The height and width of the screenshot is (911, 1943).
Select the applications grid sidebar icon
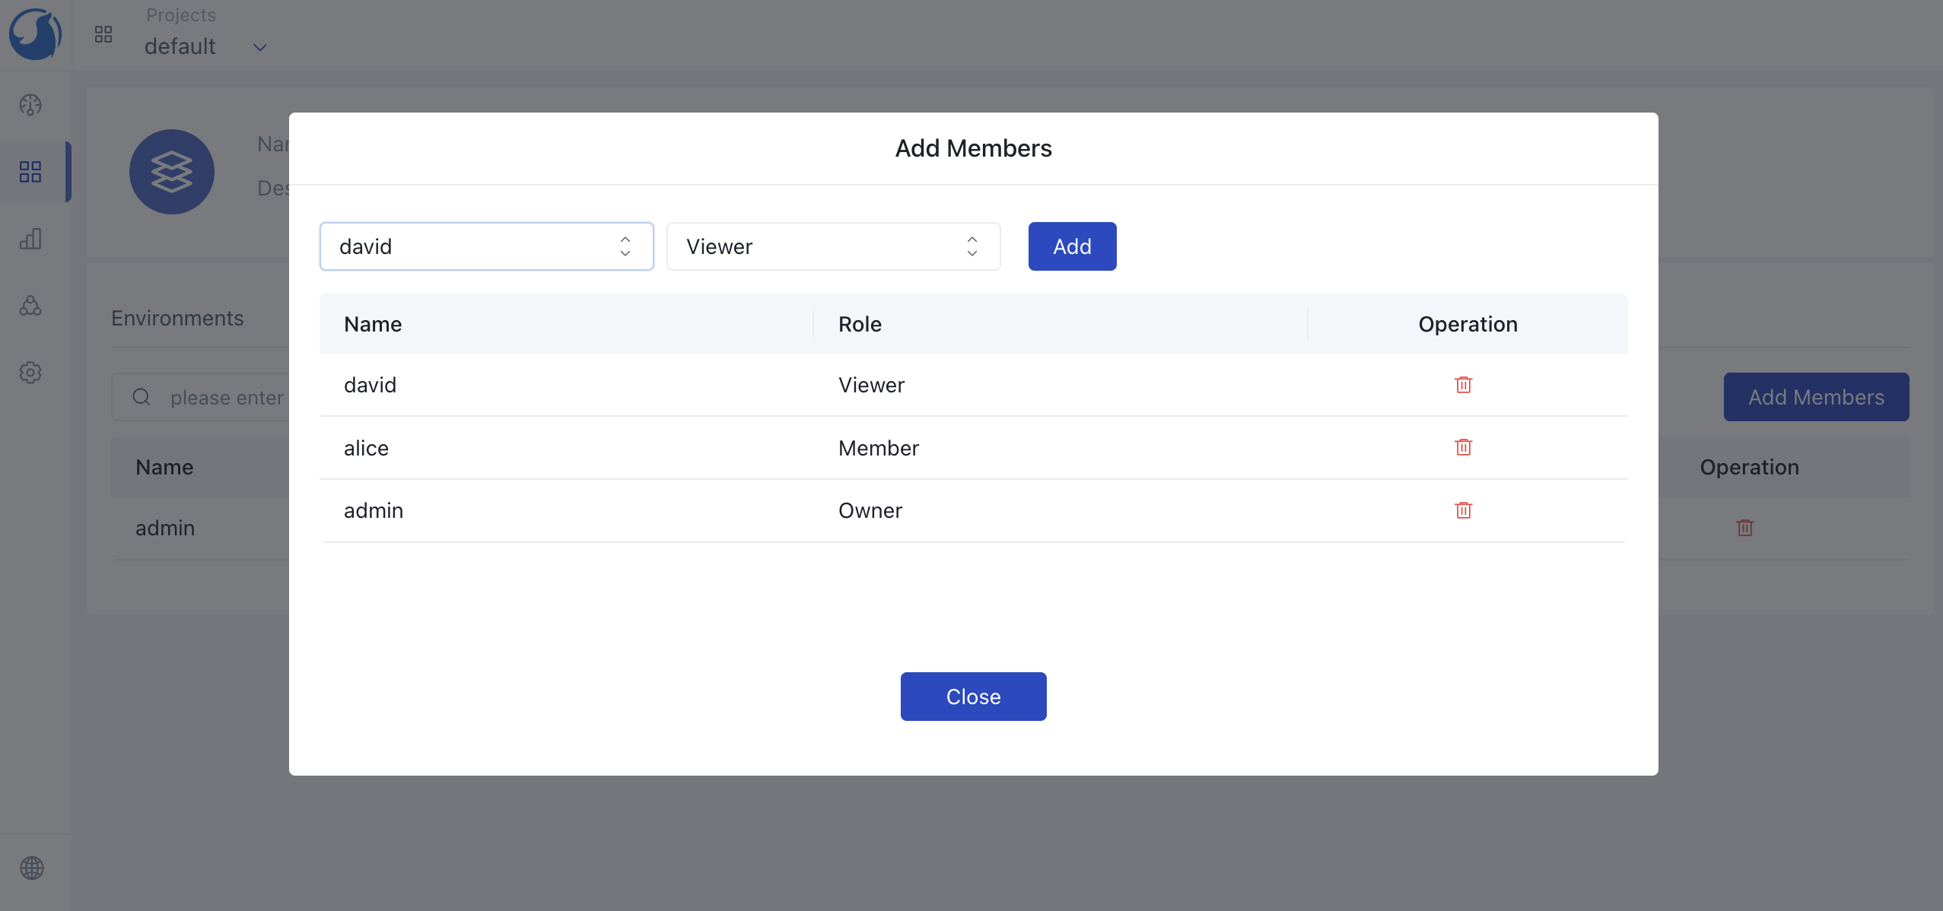30,172
